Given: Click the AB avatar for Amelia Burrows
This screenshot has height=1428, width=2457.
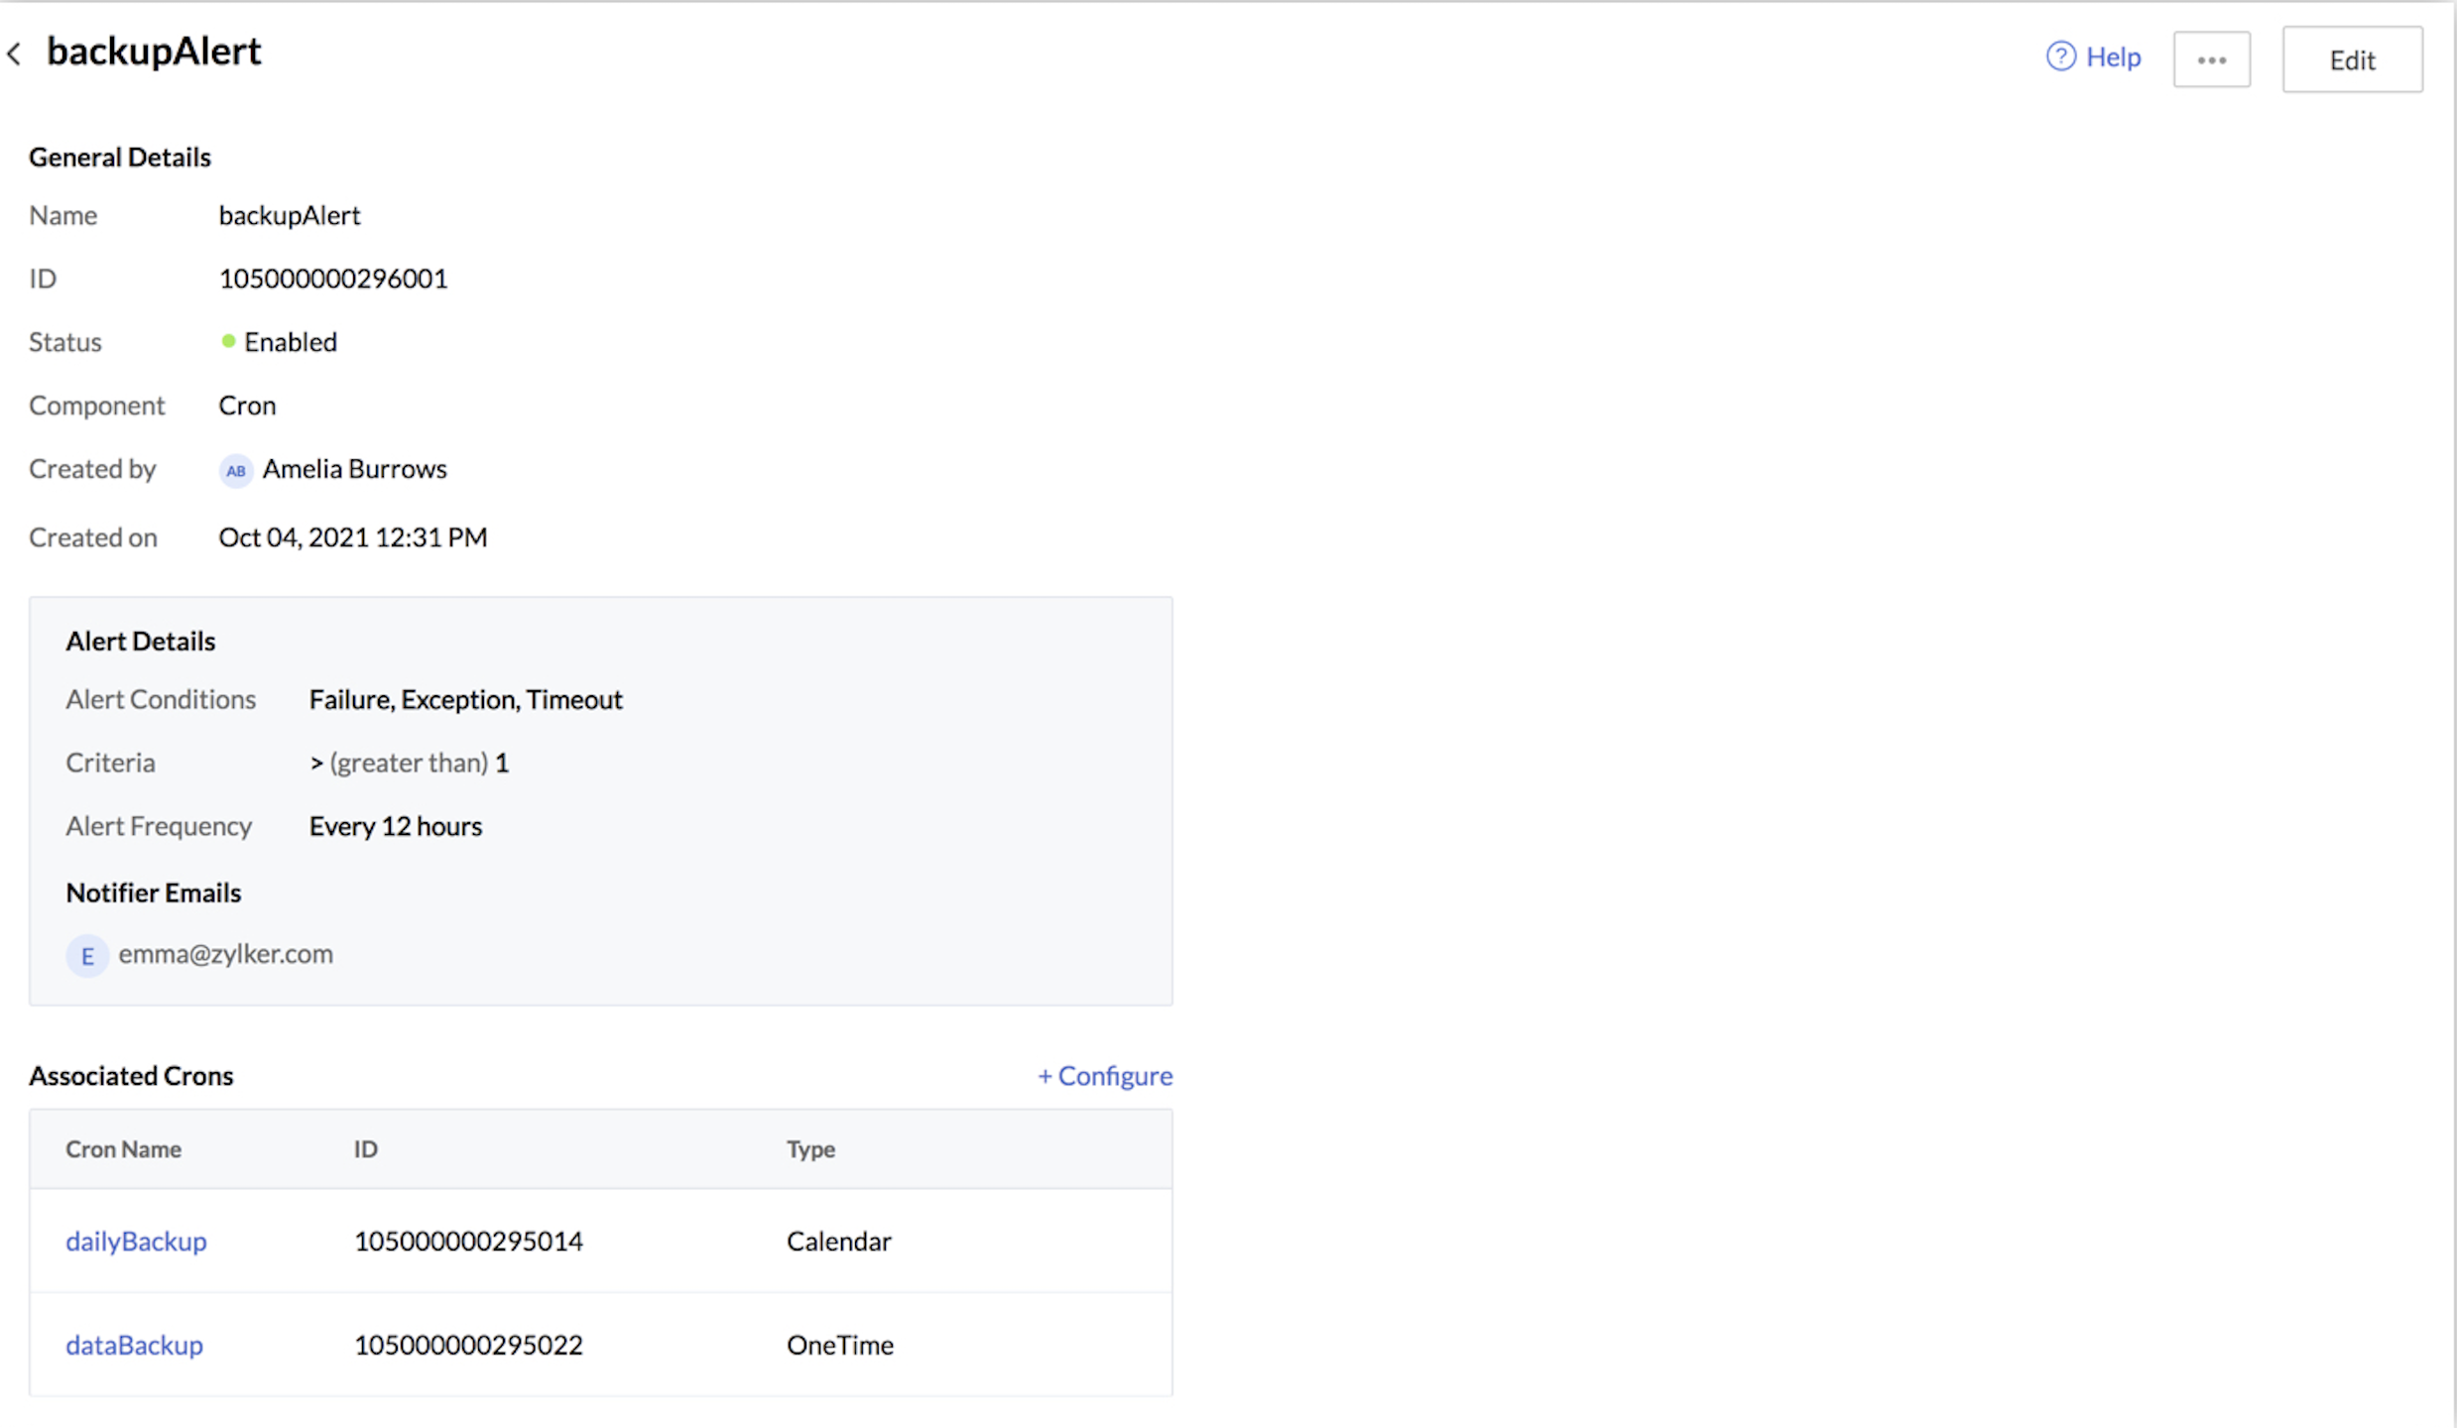Looking at the screenshot, I should 235,470.
